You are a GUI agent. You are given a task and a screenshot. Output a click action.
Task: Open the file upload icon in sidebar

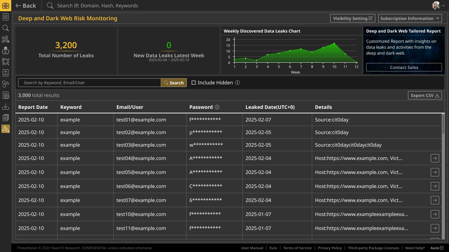5,73
